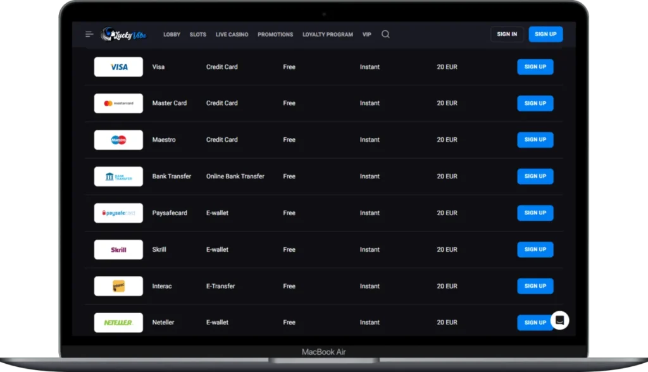Open the search magnifier icon
This screenshot has height=372, width=648.
[x=385, y=34]
